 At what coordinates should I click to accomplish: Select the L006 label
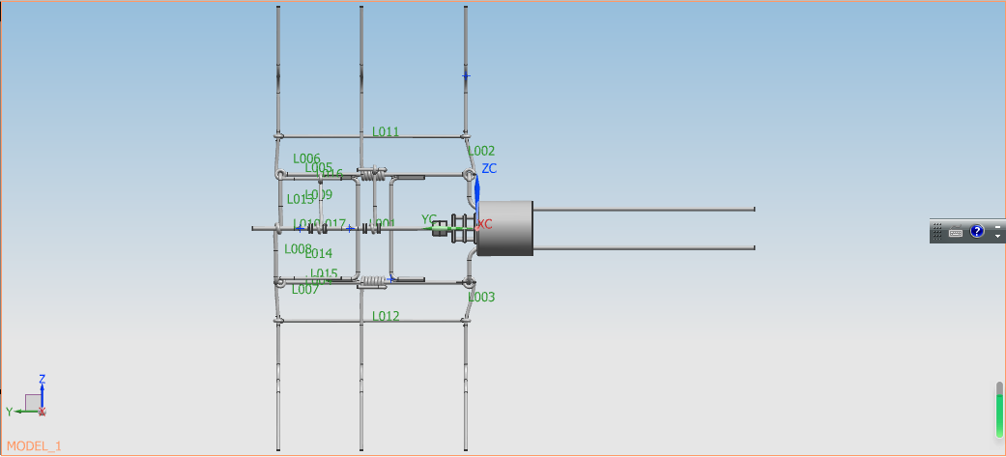tap(306, 157)
